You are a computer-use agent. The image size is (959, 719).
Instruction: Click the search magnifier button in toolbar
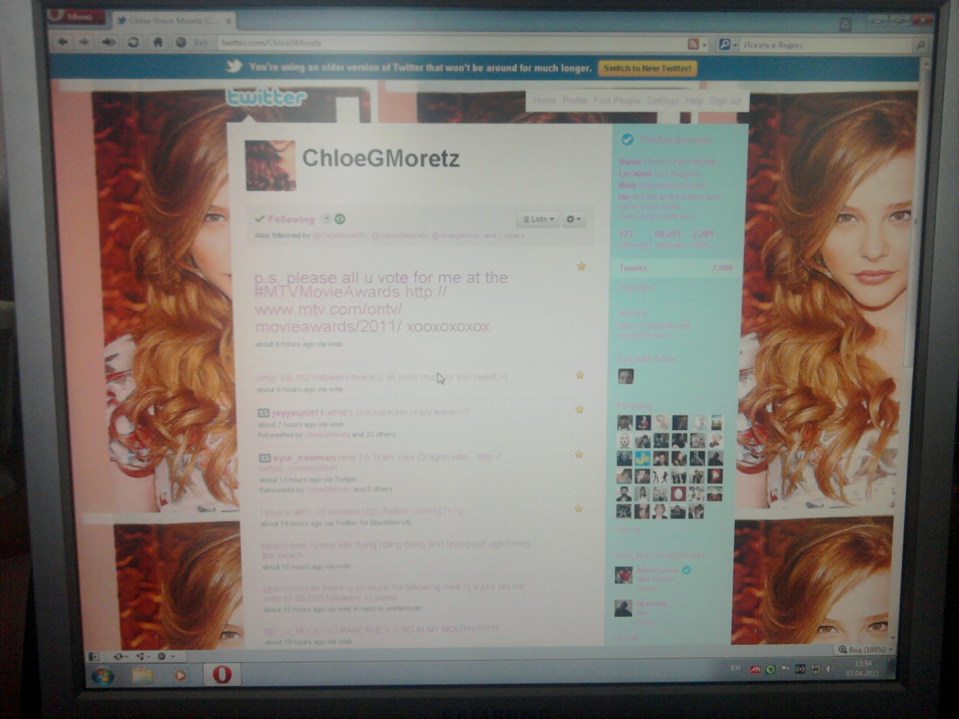[x=921, y=46]
